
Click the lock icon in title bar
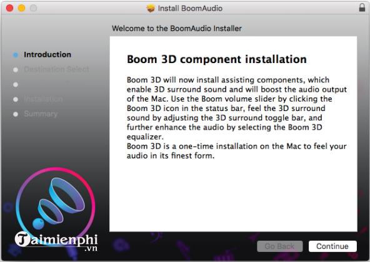362,7
